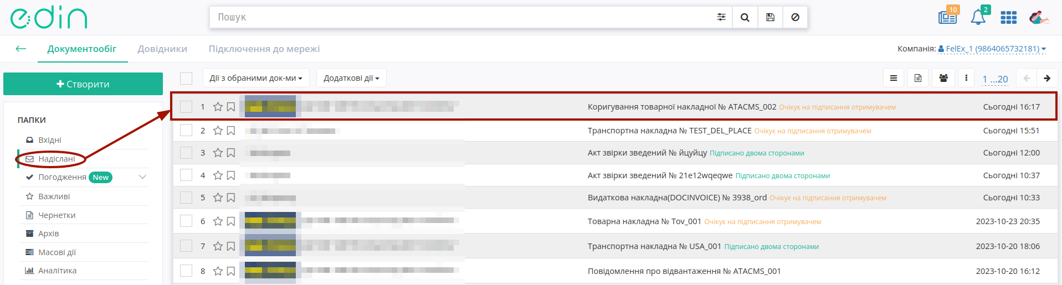The image size is (1062, 285).
Task: Open the Важливі folder
Action: (54, 196)
